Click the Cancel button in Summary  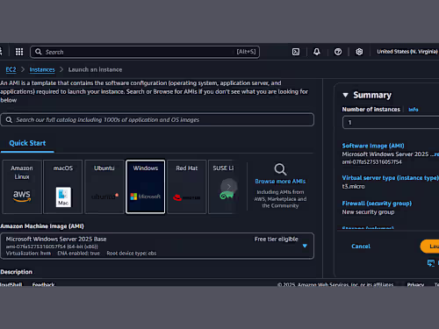tap(361, 247)
